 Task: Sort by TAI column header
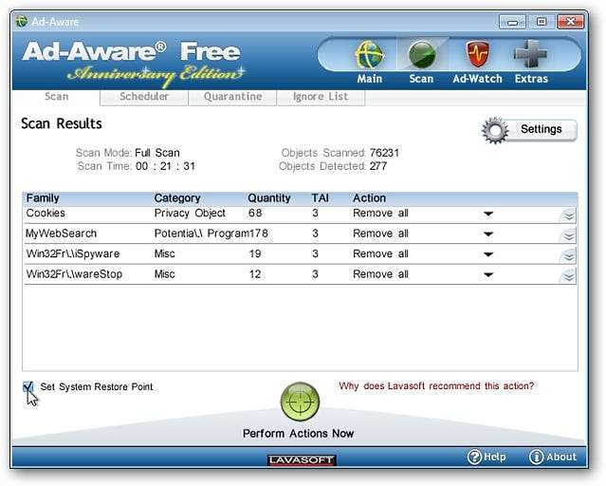point(320,198)
